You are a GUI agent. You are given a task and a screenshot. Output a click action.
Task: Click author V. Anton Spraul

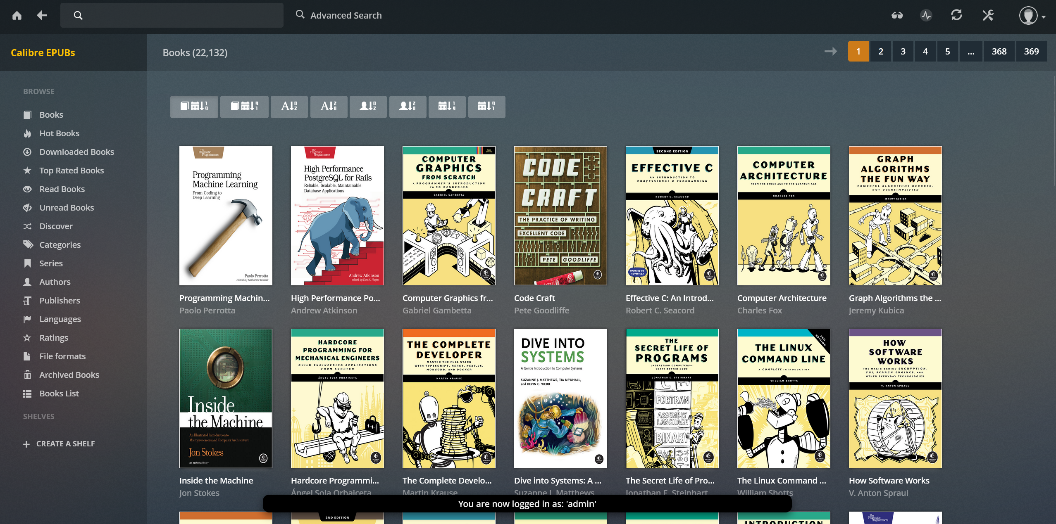pyautogui.click(x=879, y=493)
